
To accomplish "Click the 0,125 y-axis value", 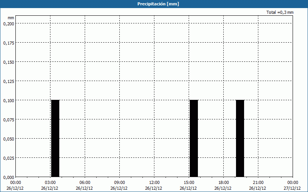I will (8, 81).
